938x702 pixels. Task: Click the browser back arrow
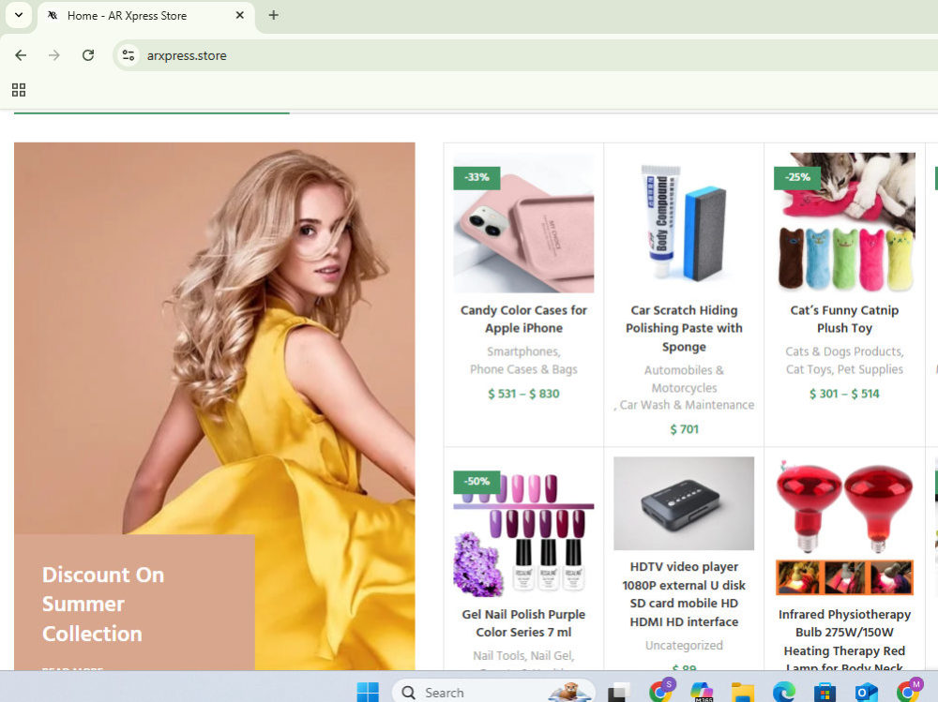point(21,55)
